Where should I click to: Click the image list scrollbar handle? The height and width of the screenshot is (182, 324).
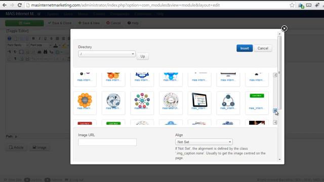pyautogui.click(x=275, y=111)
